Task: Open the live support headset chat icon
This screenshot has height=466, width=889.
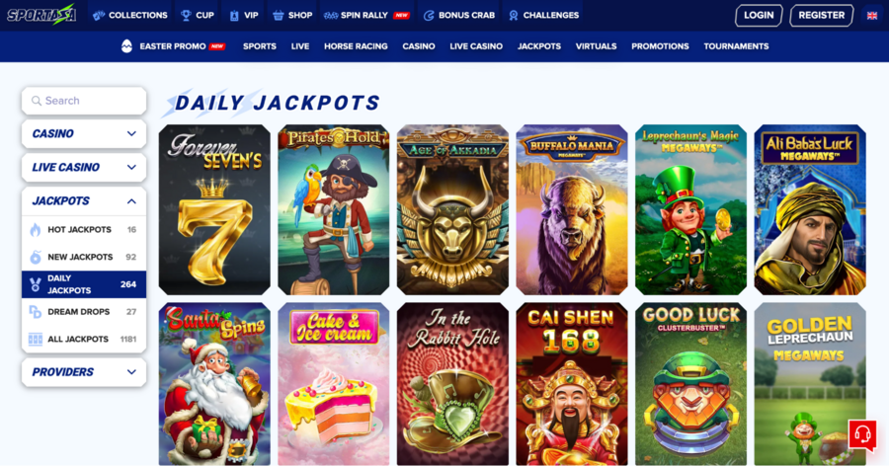Action: tap(862, 434)
